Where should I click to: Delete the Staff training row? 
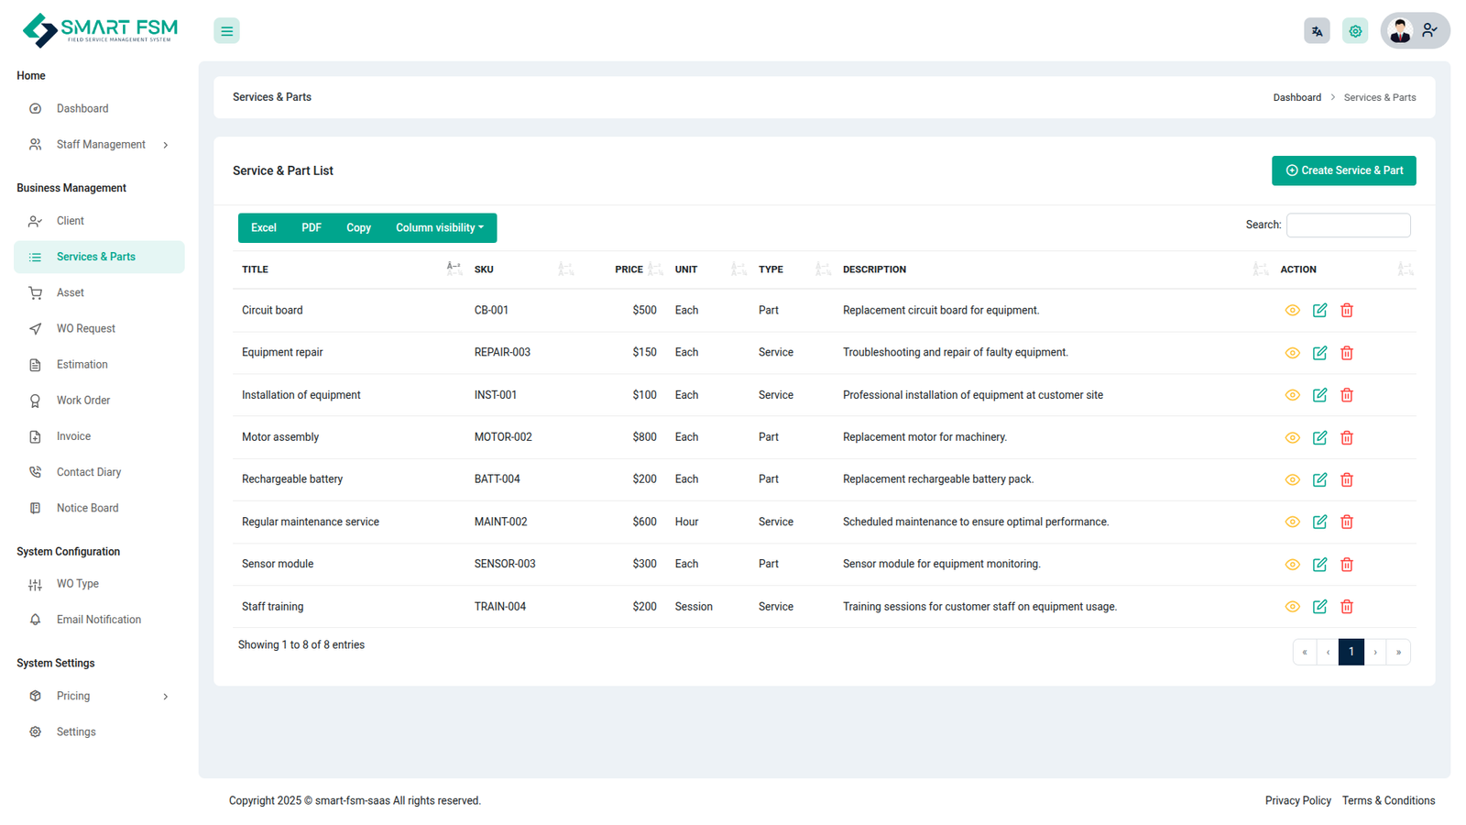(1347, 607)
